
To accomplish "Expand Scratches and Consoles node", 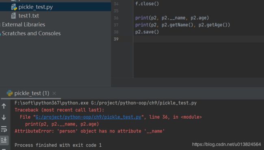I will coord(31,33).
